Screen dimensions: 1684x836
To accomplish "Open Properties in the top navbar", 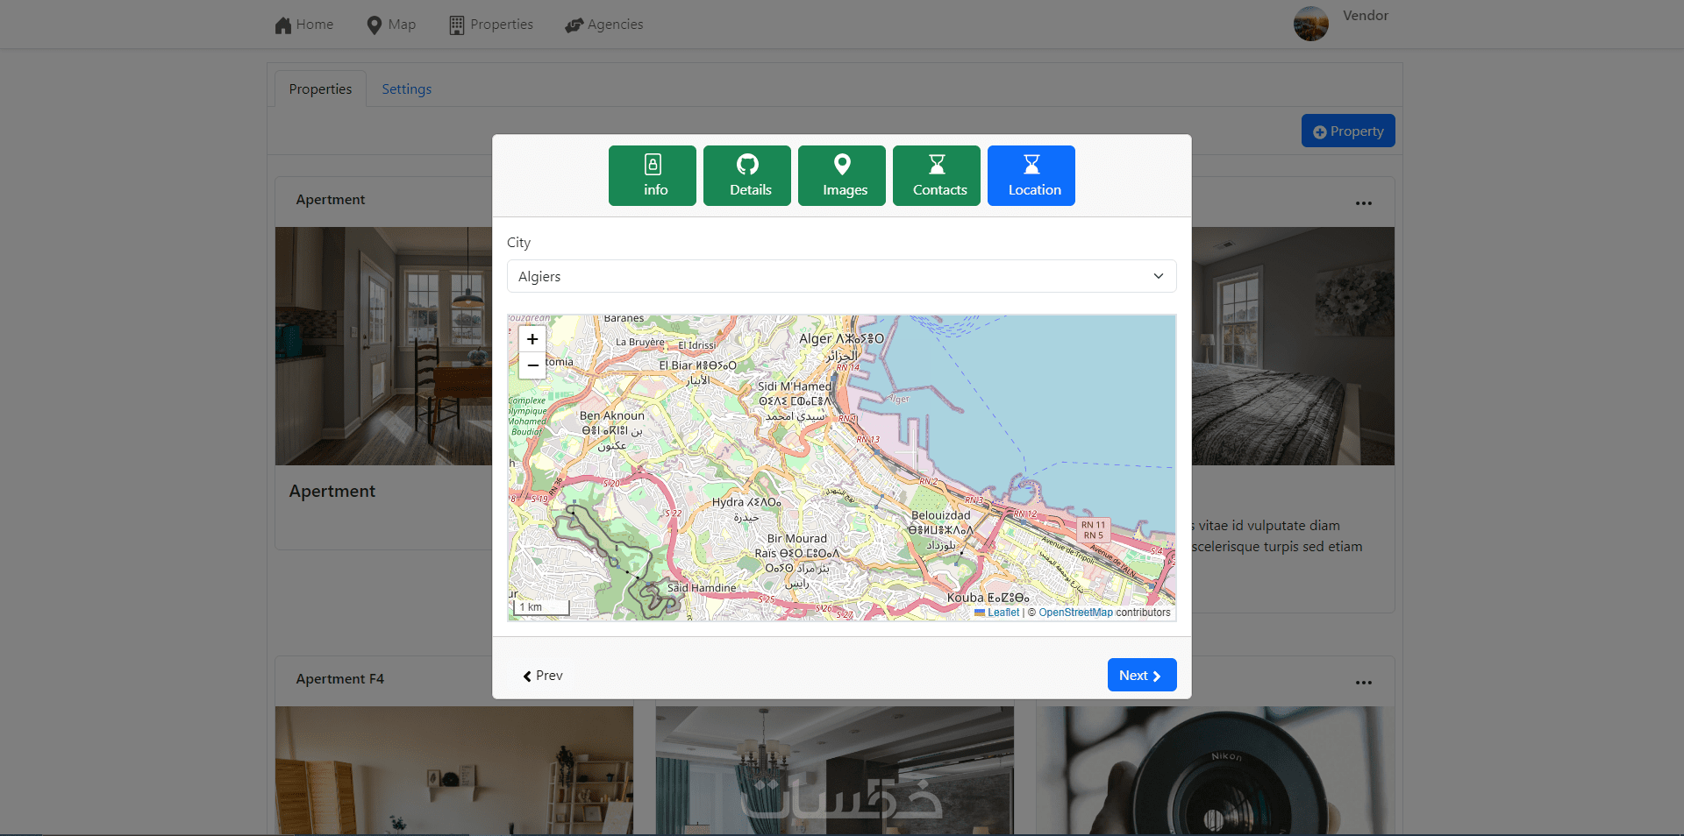I will (491, 25).
